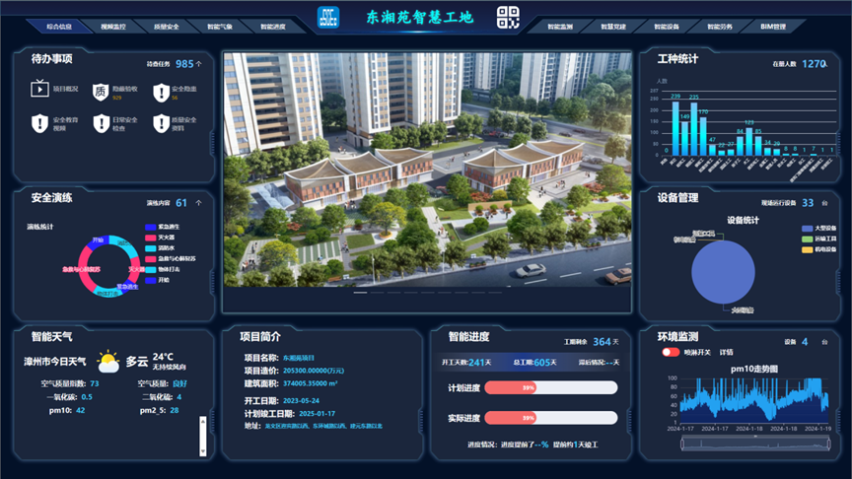This screenshot has height=479, width=852.
Task: Click the bar labeled 235 in 工种统计
Action: (694, 129)
